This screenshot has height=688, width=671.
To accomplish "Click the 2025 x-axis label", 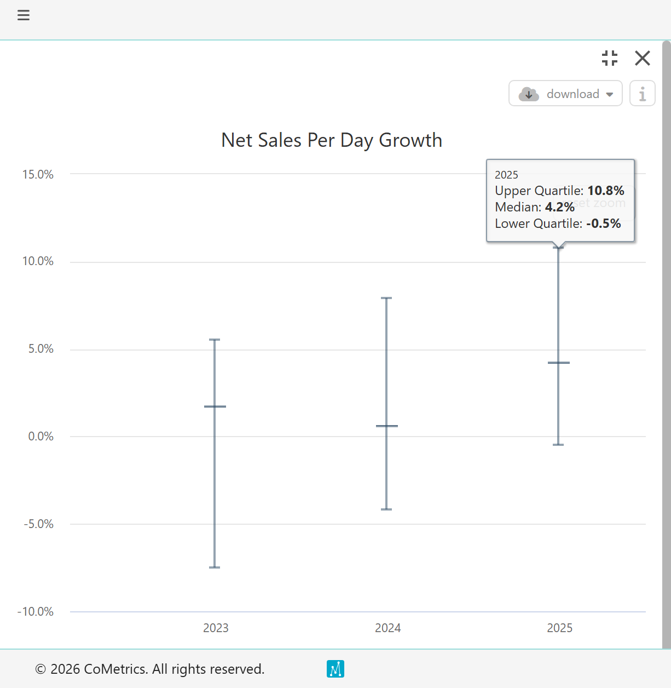I will click(x=559, y=628).
